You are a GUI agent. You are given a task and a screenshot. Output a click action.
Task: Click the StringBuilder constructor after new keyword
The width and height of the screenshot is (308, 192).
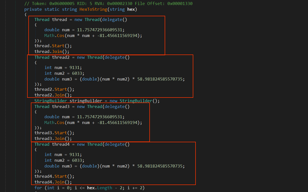coord(136,101)
